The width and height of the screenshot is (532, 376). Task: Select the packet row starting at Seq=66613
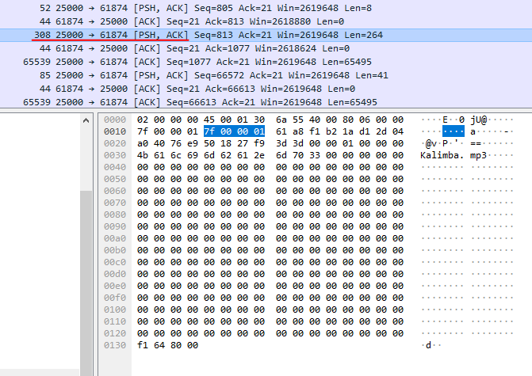266,102
